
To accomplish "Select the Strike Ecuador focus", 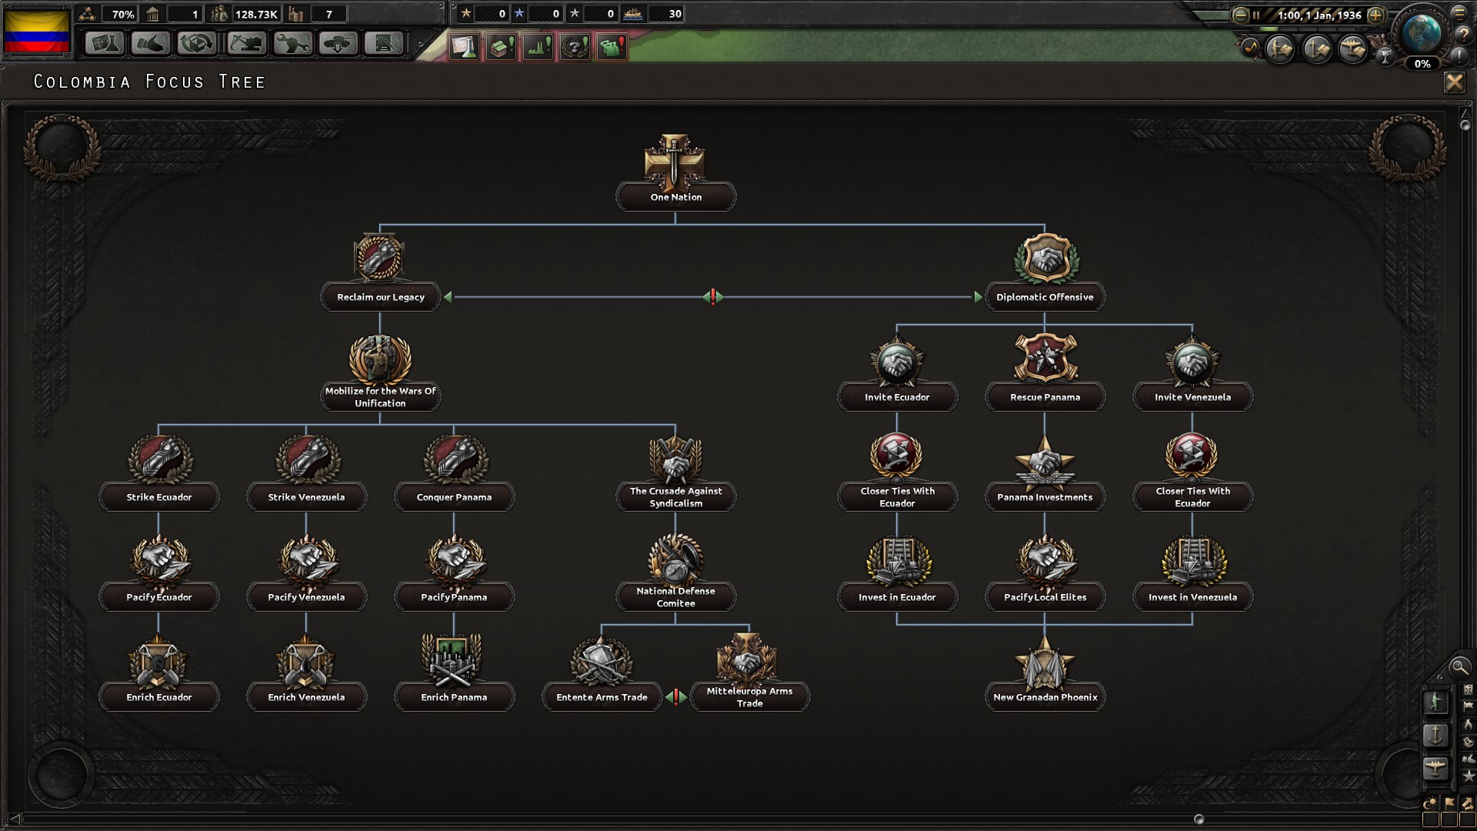I will click(159, 474).
